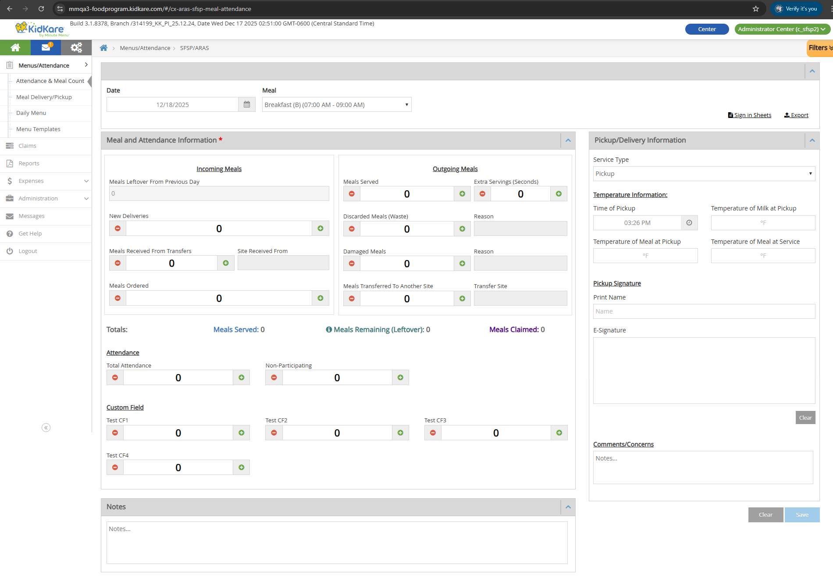Expand the Administrator Center account menu
This screenshot has width=833, height=578.
point(782,29)
